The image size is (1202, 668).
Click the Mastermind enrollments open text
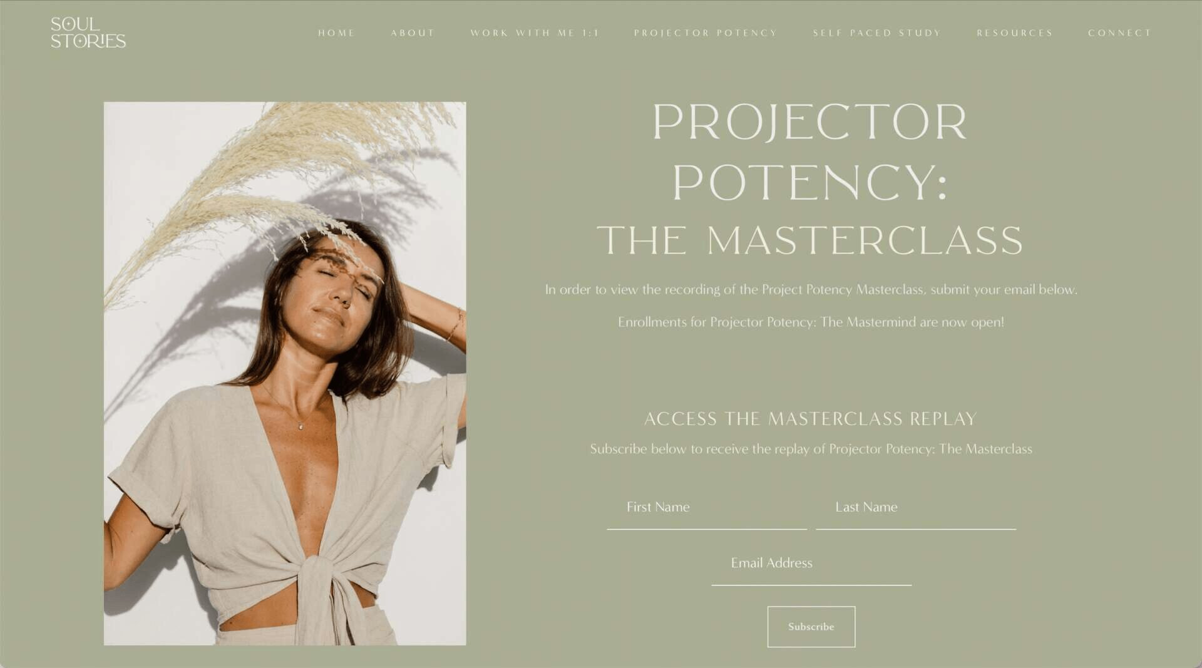click(x=811, y=322)
